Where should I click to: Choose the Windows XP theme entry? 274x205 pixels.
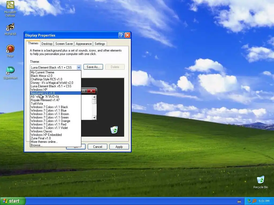56,90
